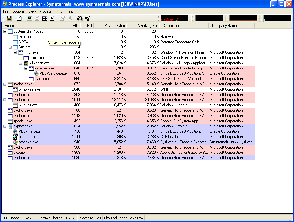The image size is (294, 222).
Task: Sort by the PID column header
Action: tap(74, 26)
